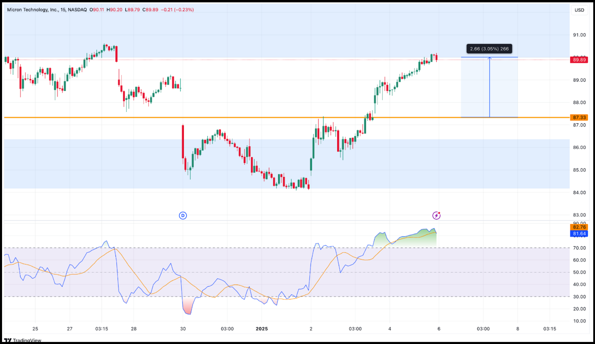Click the blue dividend 'D' marker icon
Screen dimensions: 595x344
point(183,216)
